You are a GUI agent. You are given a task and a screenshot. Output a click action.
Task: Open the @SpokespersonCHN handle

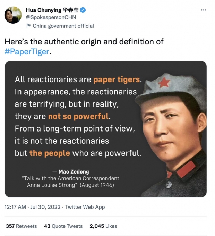click(x=51, y=17)
